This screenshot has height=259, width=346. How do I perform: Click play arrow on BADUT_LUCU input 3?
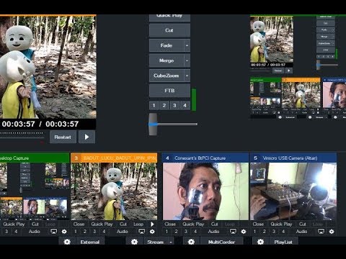[152, 224]
